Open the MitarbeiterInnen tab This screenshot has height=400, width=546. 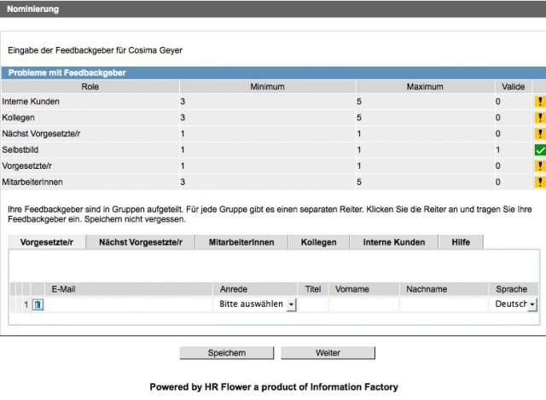pyautogui.click(x=241, y=242)
